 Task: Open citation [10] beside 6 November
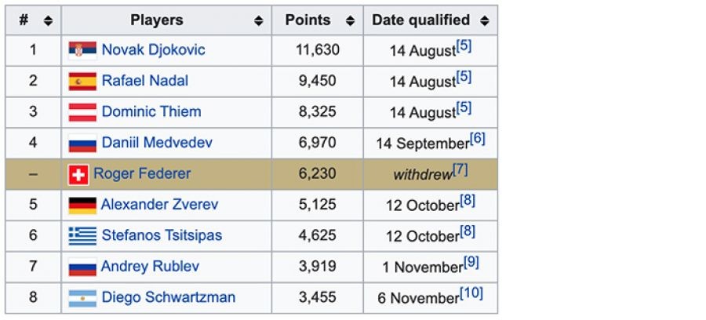[x=472, y=293]
